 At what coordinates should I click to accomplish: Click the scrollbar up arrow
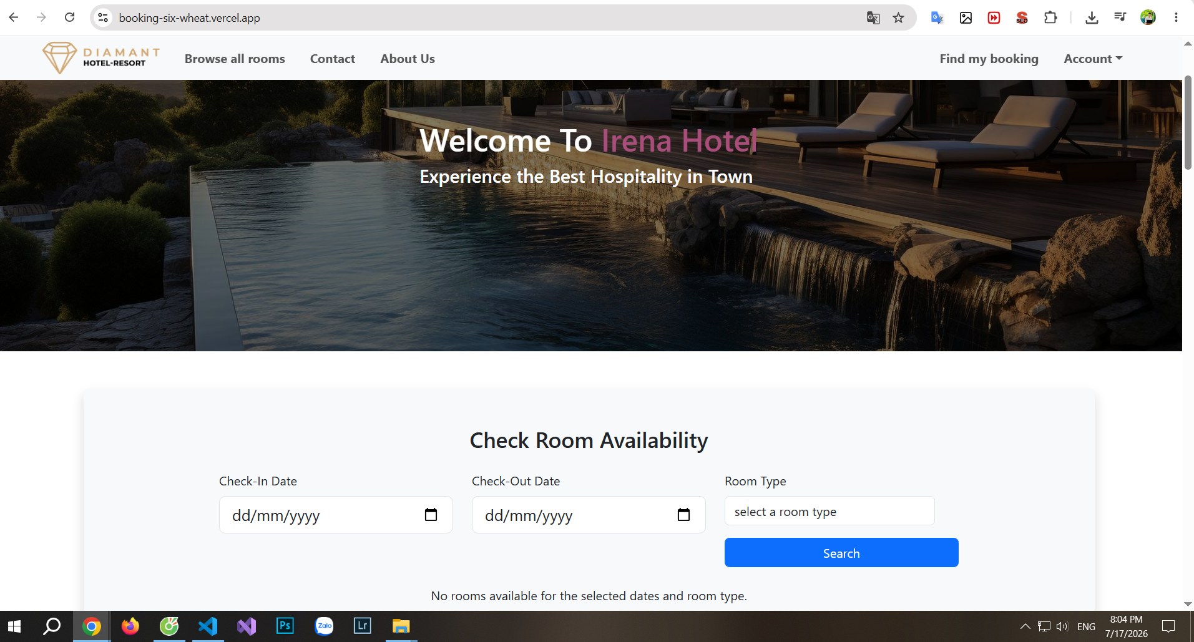(x=1188, y=44)
